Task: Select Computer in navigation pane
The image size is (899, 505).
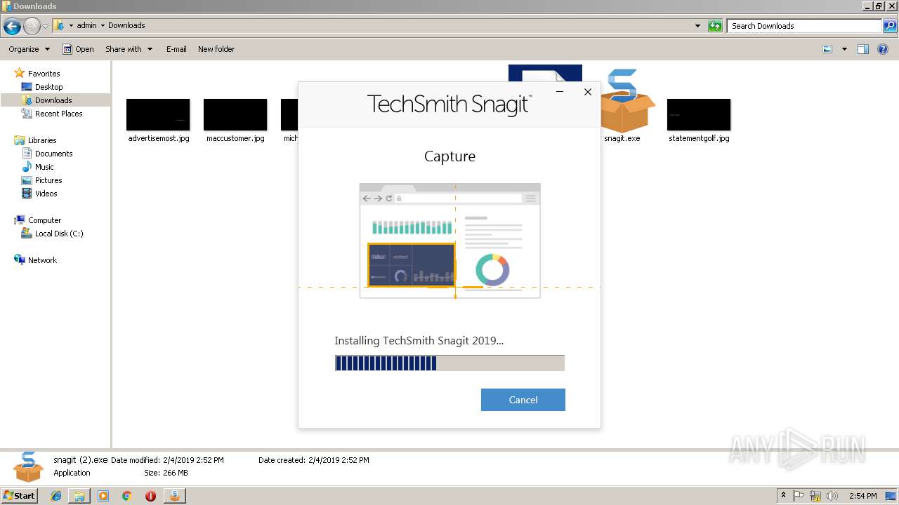Action: click(44, 220)
